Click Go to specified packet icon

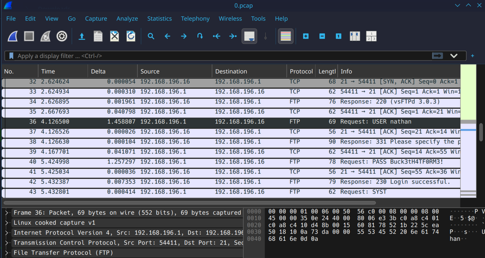click(x=200, y=36)
